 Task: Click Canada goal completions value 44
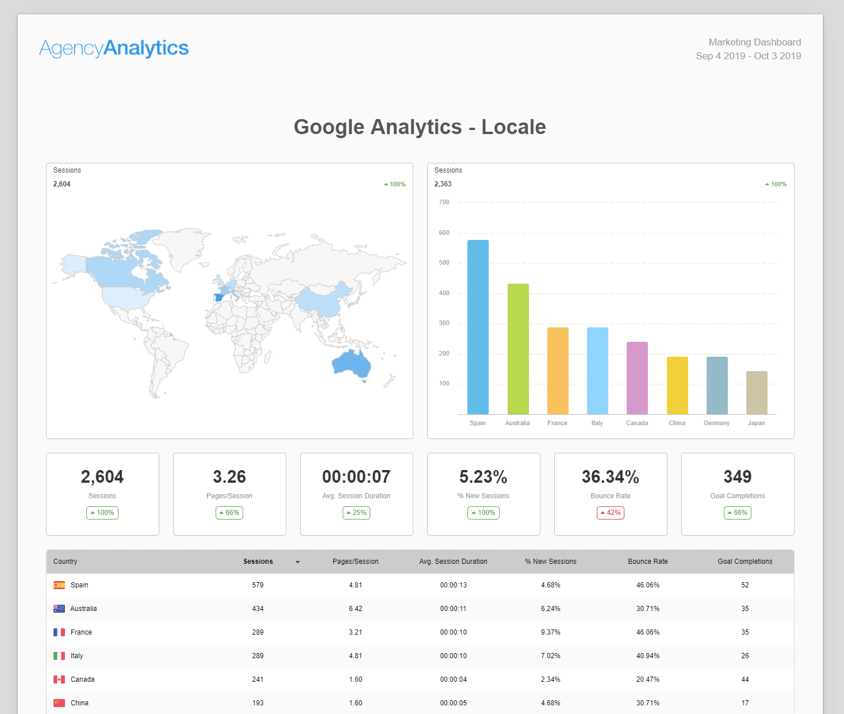(x=745, y=679)
